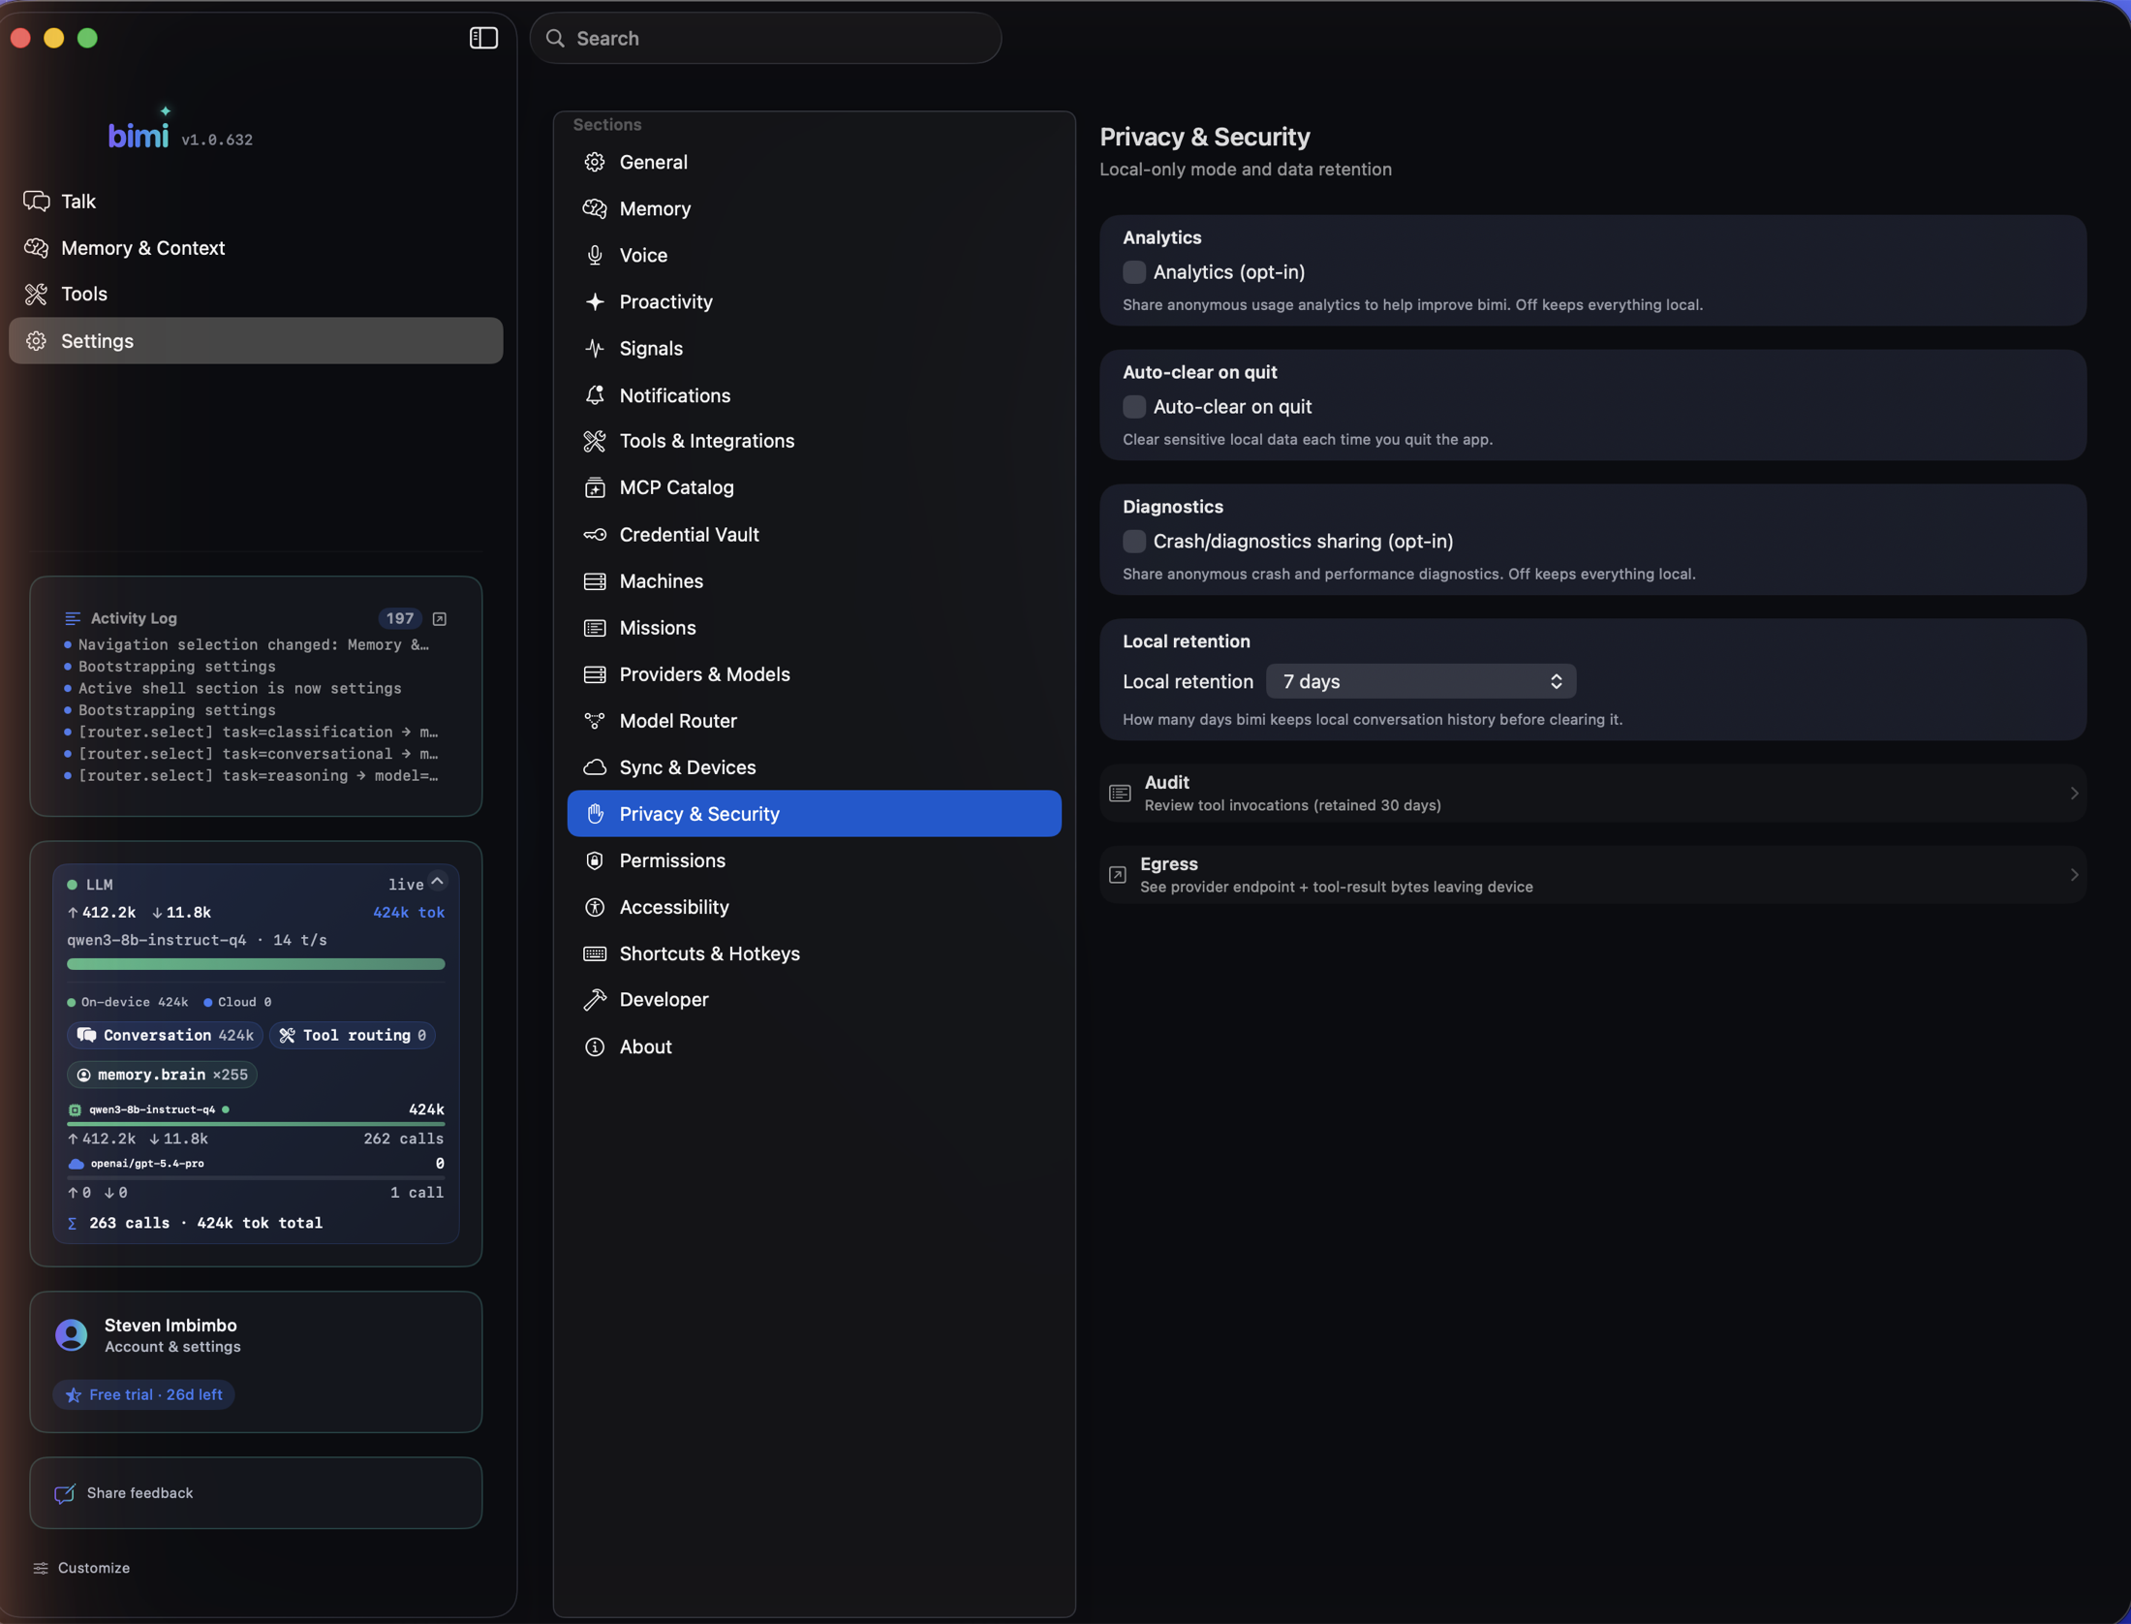The width and height of the screenshot is (2131, 1624).
Task: Click the "openai/gpt-5.4-pro" model row
Action: (256, 1164)
